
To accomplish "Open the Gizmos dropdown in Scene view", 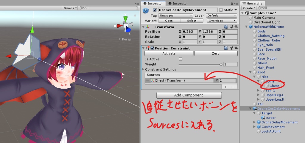I will click(x=70, y=8).
